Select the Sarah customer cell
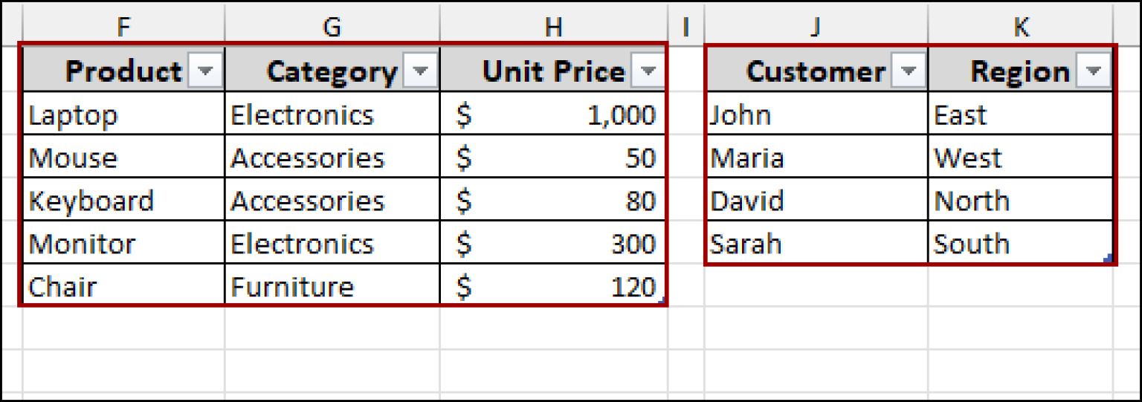Image resolution: width=1142 pixels, height=402 pixels. pos(816,244)
